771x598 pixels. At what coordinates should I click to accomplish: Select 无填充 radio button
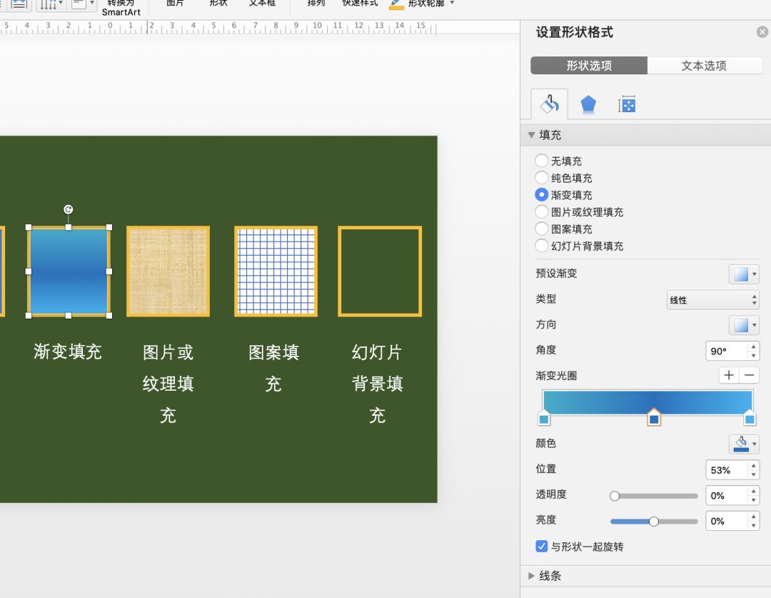[x=541, y=161]
